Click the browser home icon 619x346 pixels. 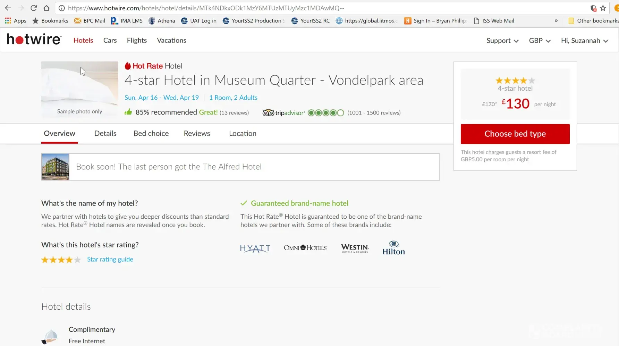point(46,8)
